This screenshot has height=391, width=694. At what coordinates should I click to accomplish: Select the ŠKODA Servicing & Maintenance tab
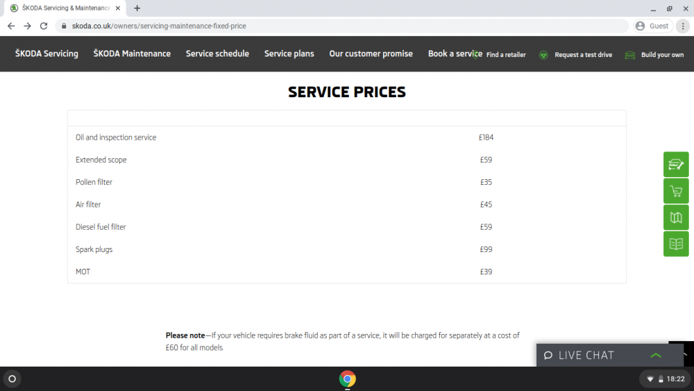(x=65, y=8)
